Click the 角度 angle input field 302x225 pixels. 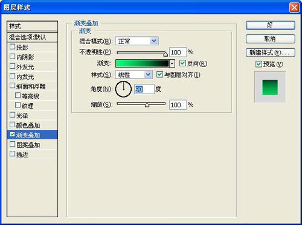coord(144,89)
